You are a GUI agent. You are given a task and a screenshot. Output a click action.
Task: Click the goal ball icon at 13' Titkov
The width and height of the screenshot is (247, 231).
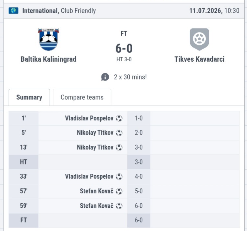click(x=119, y=147)
